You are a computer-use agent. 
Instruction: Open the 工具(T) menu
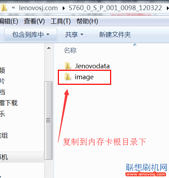point(61,21)
